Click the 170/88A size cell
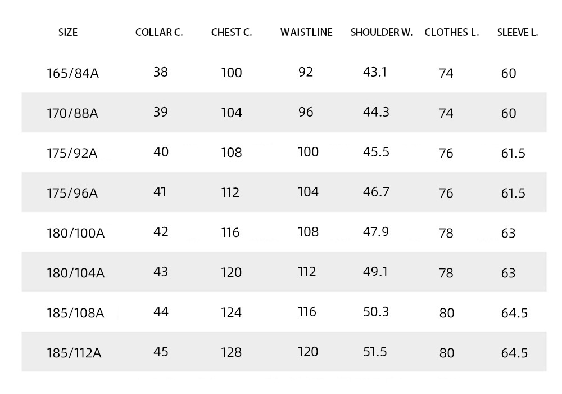The image size is (562, 394). pyautogui.click(x=72, y=113)
